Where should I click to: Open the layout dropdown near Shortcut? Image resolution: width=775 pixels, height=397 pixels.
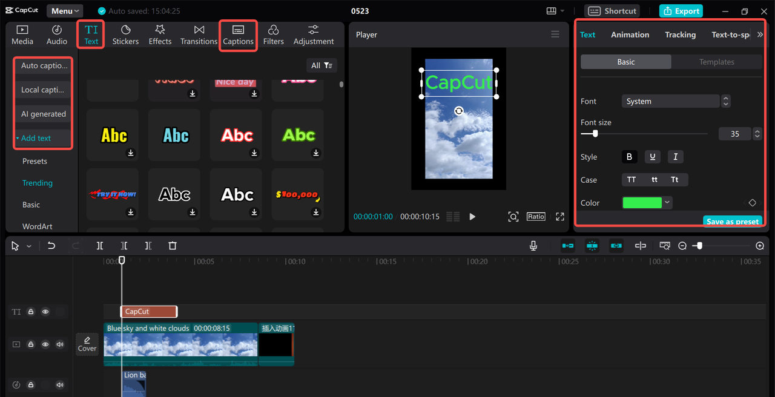pyautogui.click(x=555, y=11)
